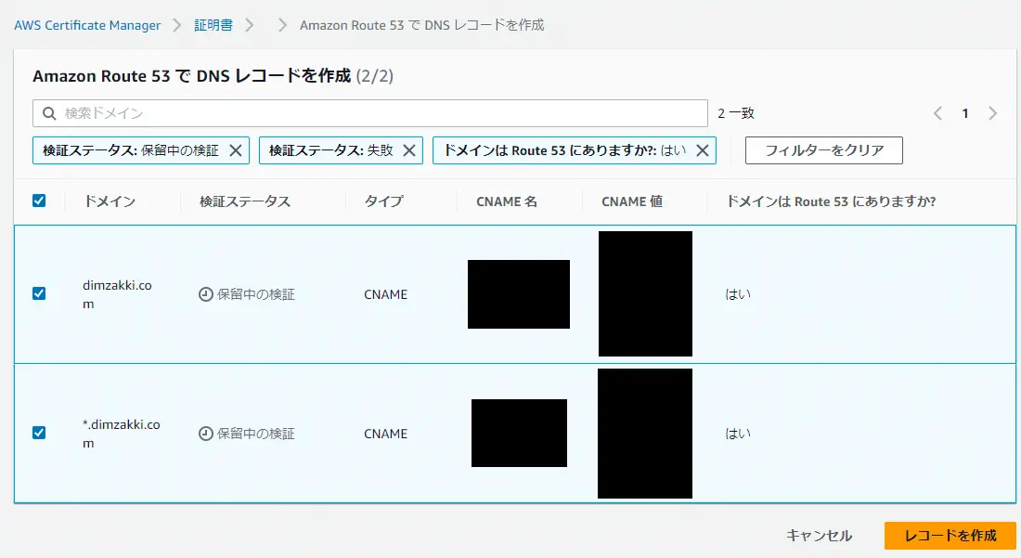Select page 1 in the pagination control
This screenshot has width=1021, height=558.
tap(965, 112)
